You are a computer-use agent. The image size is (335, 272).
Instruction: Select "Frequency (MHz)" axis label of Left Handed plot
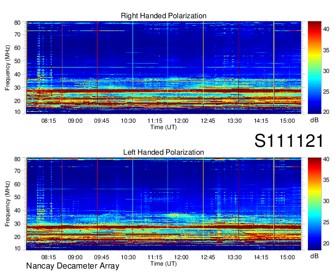(7, 204)
